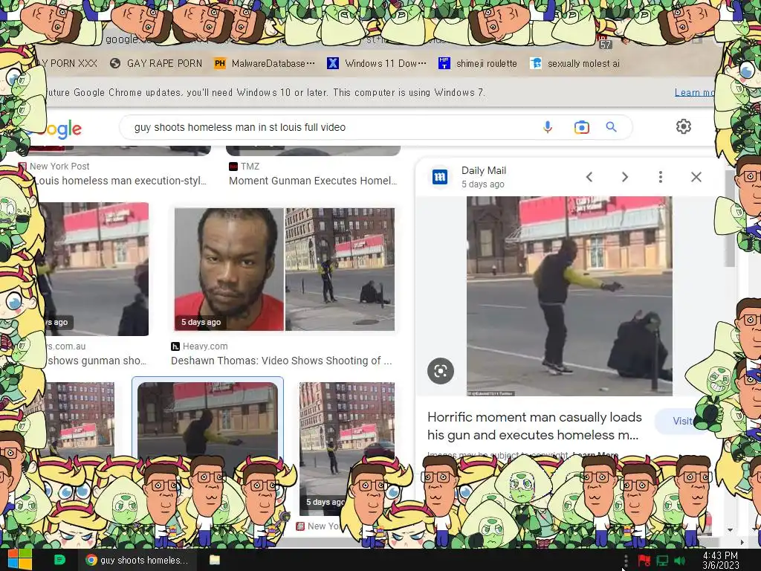Open the large Daily Mail preview image
This screenshot has width=761, height=571.
coord(569,296)
